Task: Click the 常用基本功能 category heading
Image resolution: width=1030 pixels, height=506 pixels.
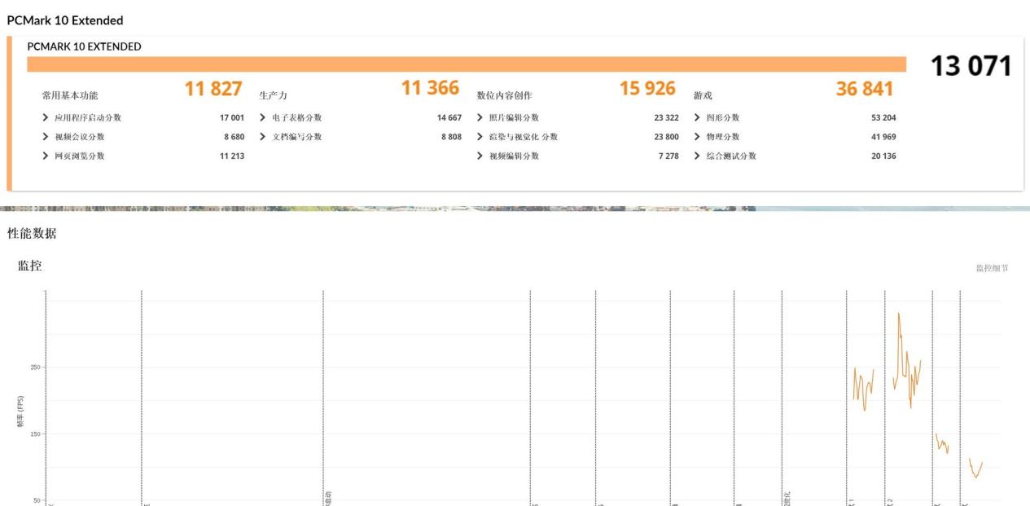Action: pyautogui.click(x=70, y=95)
